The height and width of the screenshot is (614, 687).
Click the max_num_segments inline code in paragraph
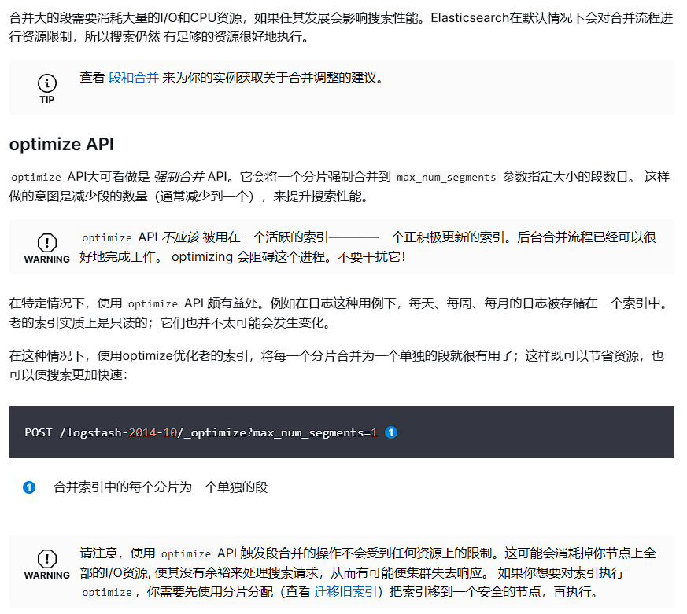(x=446, y=178)
